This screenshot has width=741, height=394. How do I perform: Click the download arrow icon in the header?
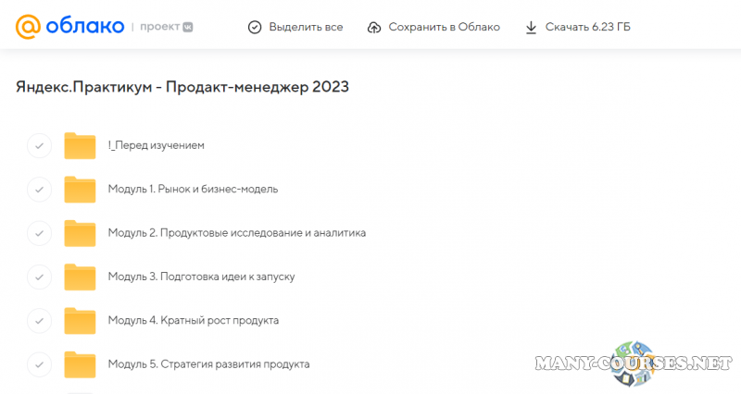[x=531, y=27]
